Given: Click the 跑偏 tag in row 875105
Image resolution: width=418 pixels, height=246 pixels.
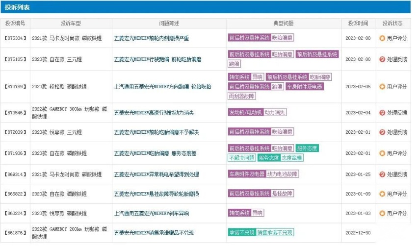Looking at the screenshot, I should click(235, 64).
